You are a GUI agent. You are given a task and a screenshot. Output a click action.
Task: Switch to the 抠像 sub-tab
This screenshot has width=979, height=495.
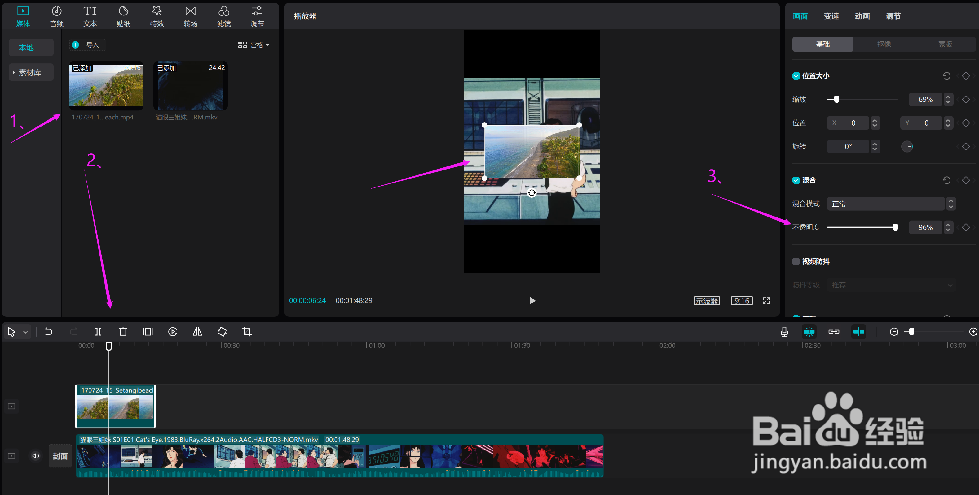[884, 44]
